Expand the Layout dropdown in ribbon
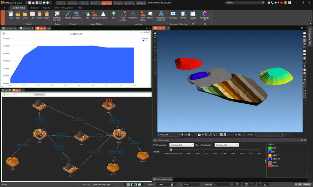 193,16
